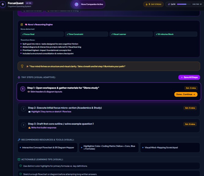Click the wrench icon by Recommended Resources
The height and width of the screenshot is (176, 204).
[19, 140]
